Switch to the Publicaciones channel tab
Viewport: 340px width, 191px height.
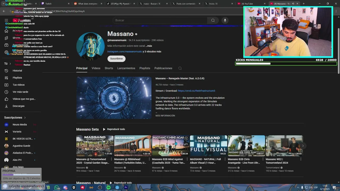[x=163, y=68]
